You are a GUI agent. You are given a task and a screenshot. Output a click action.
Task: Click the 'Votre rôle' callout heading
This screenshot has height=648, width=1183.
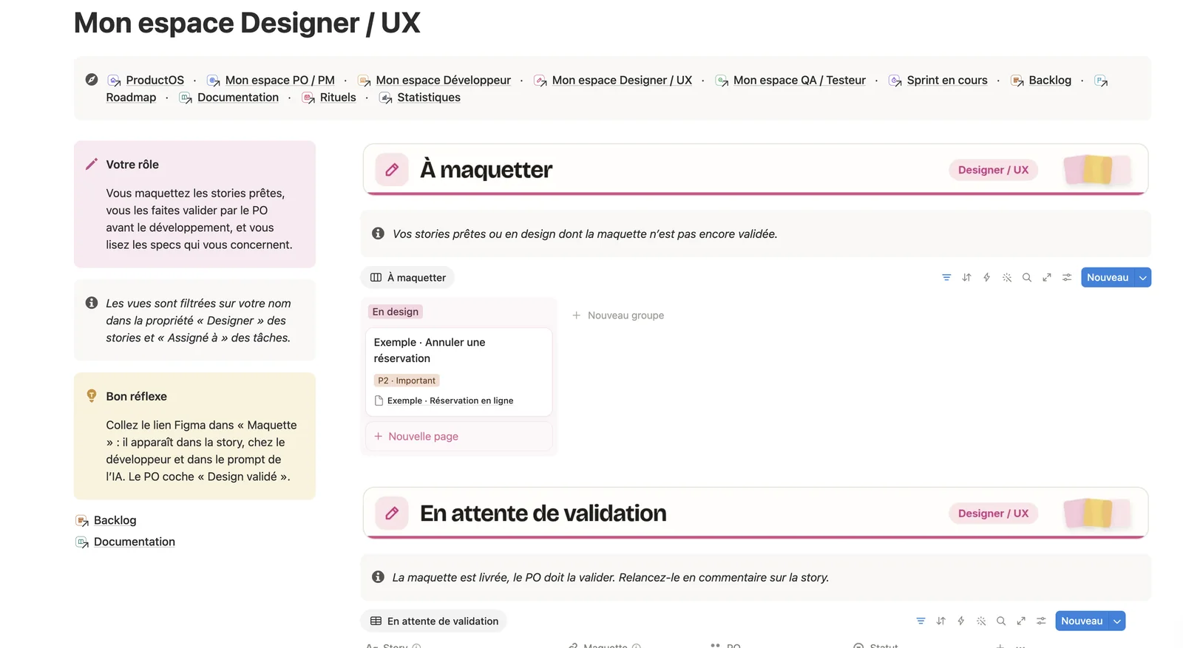click(132, 164)
